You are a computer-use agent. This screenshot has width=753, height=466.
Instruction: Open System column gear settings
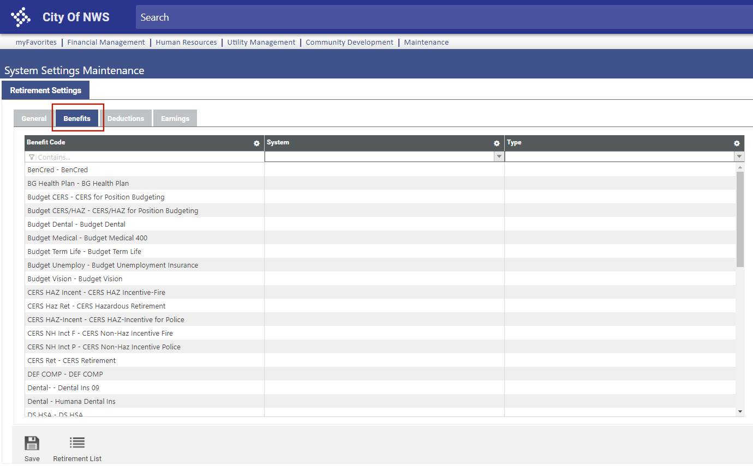[497, 143]
